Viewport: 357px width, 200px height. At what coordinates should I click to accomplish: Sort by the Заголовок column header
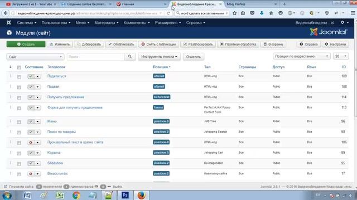[56, 67]
